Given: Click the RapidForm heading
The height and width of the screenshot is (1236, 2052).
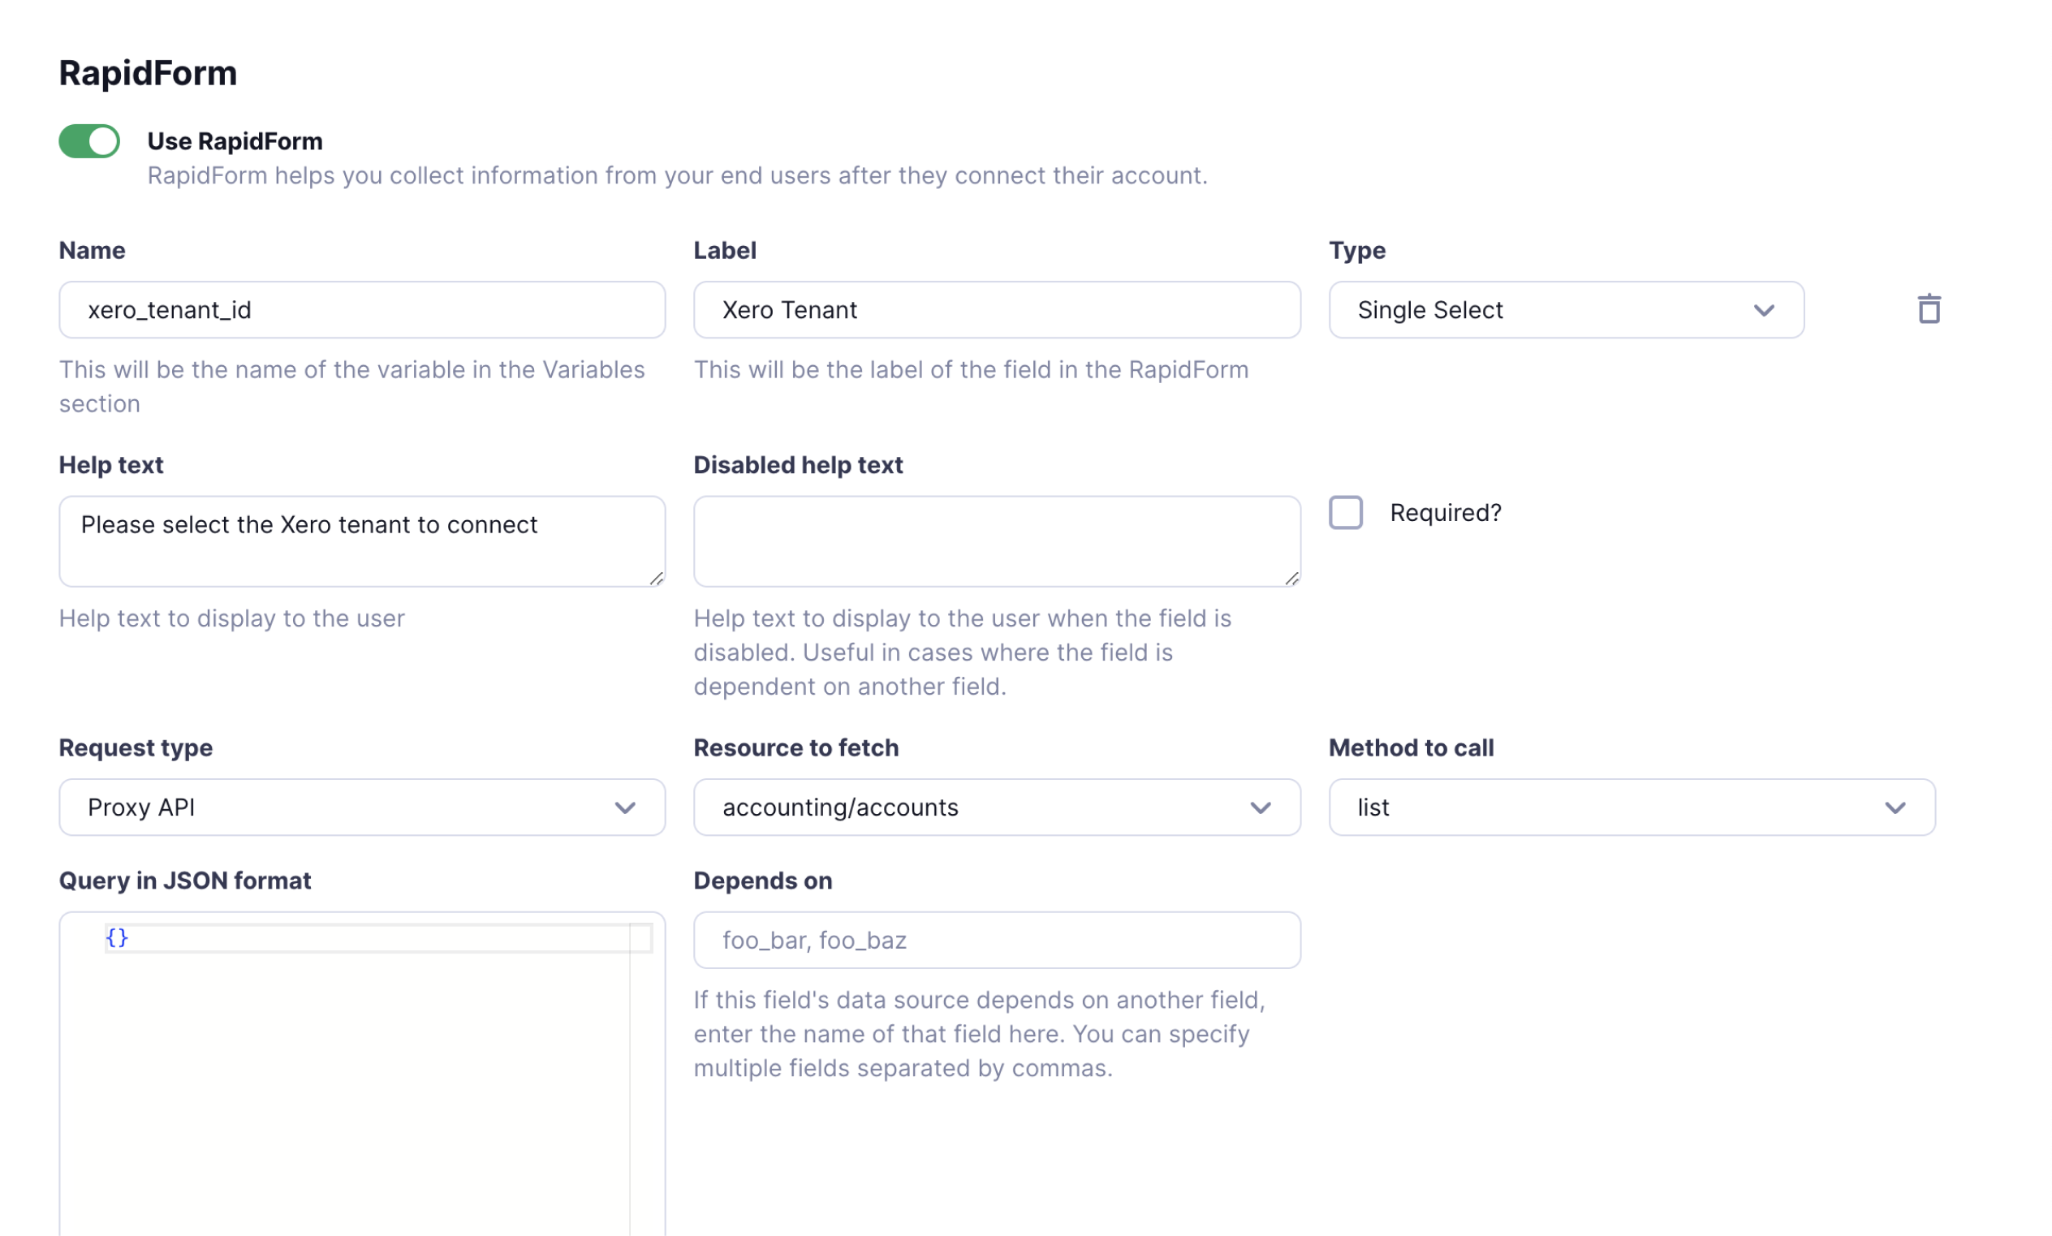Looking at the screenshot, I should pyautogui.click(x=148, y=73).
